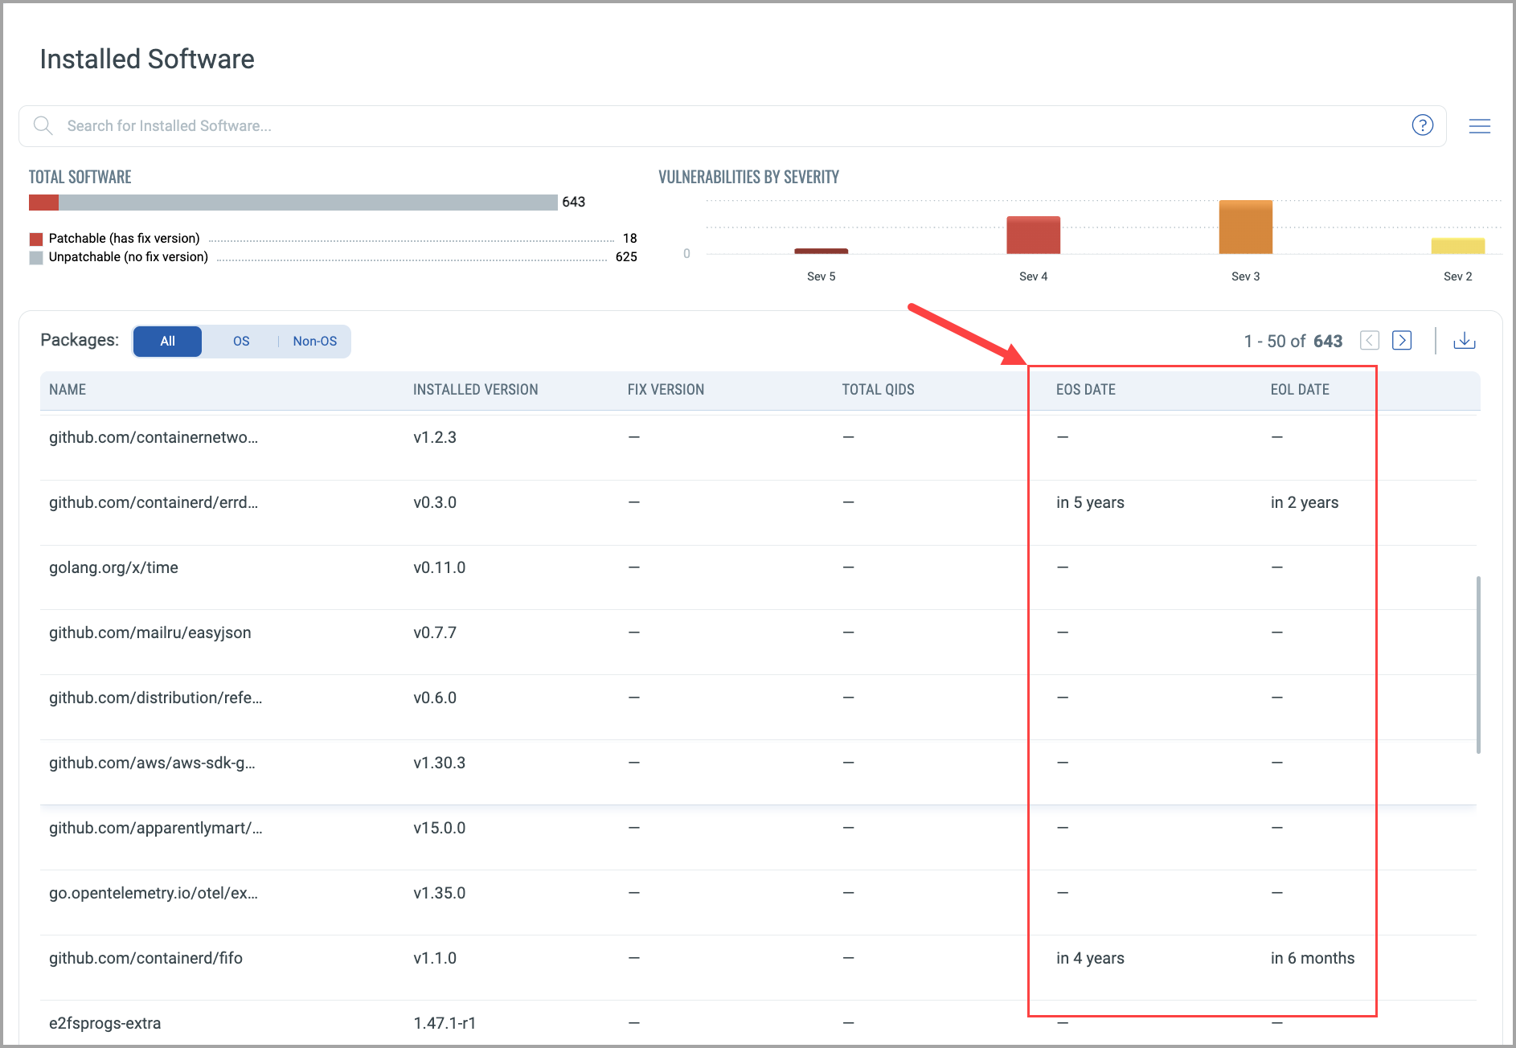Sort by the EOS DATE column header
This screenshot has height=1048, width=1516.
point(1085,390)
